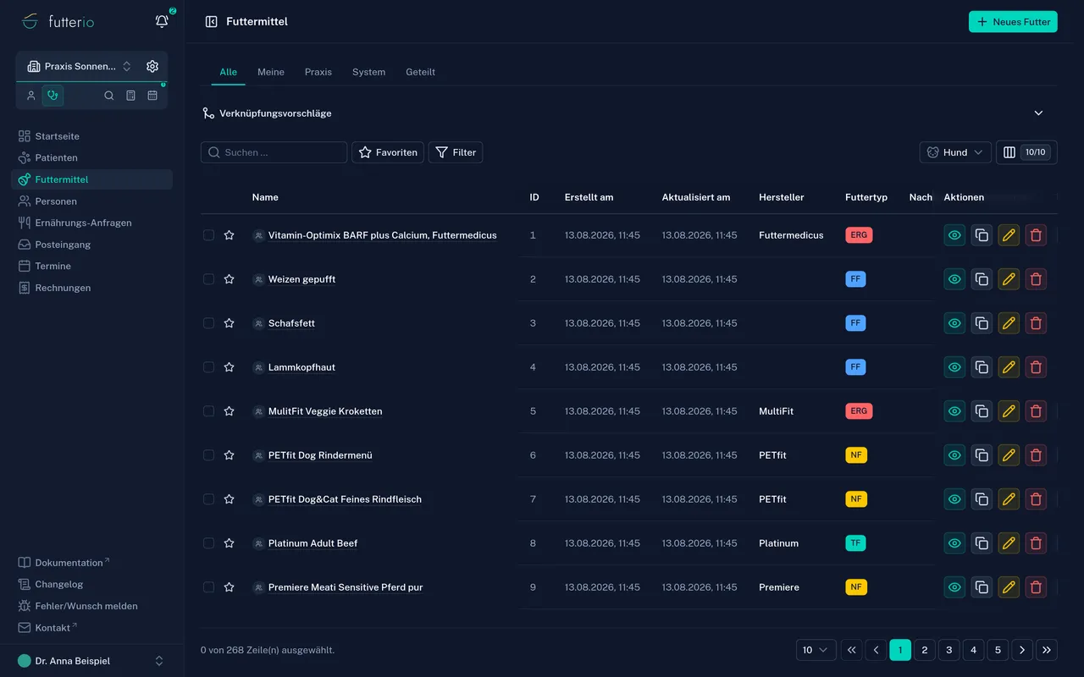Duplicate Premiere Meati Sensitive Pferd pur
This screenshot has width=1084, height=677.
click(x=982, y=587)
